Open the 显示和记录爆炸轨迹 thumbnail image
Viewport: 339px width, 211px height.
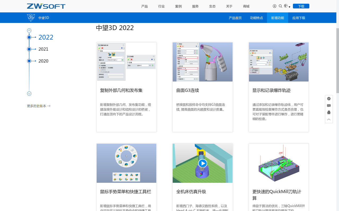point(279,62)
